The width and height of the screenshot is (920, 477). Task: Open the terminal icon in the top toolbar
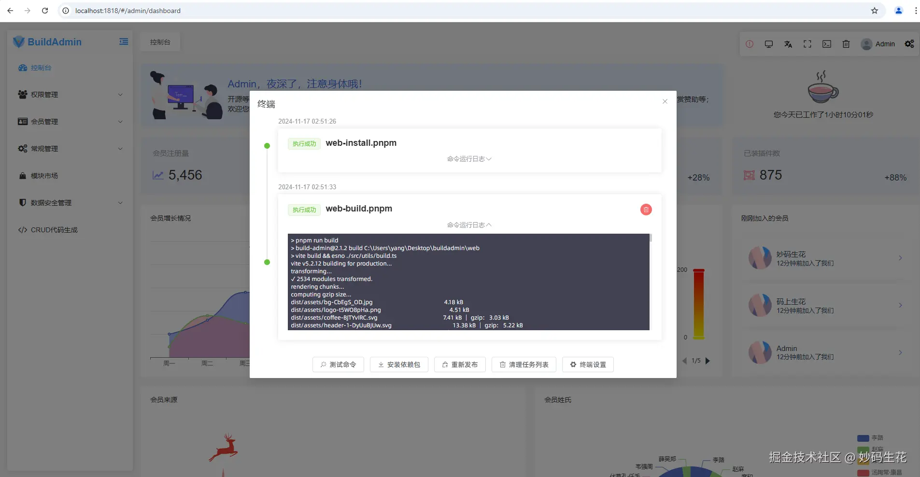coord(827,44)
